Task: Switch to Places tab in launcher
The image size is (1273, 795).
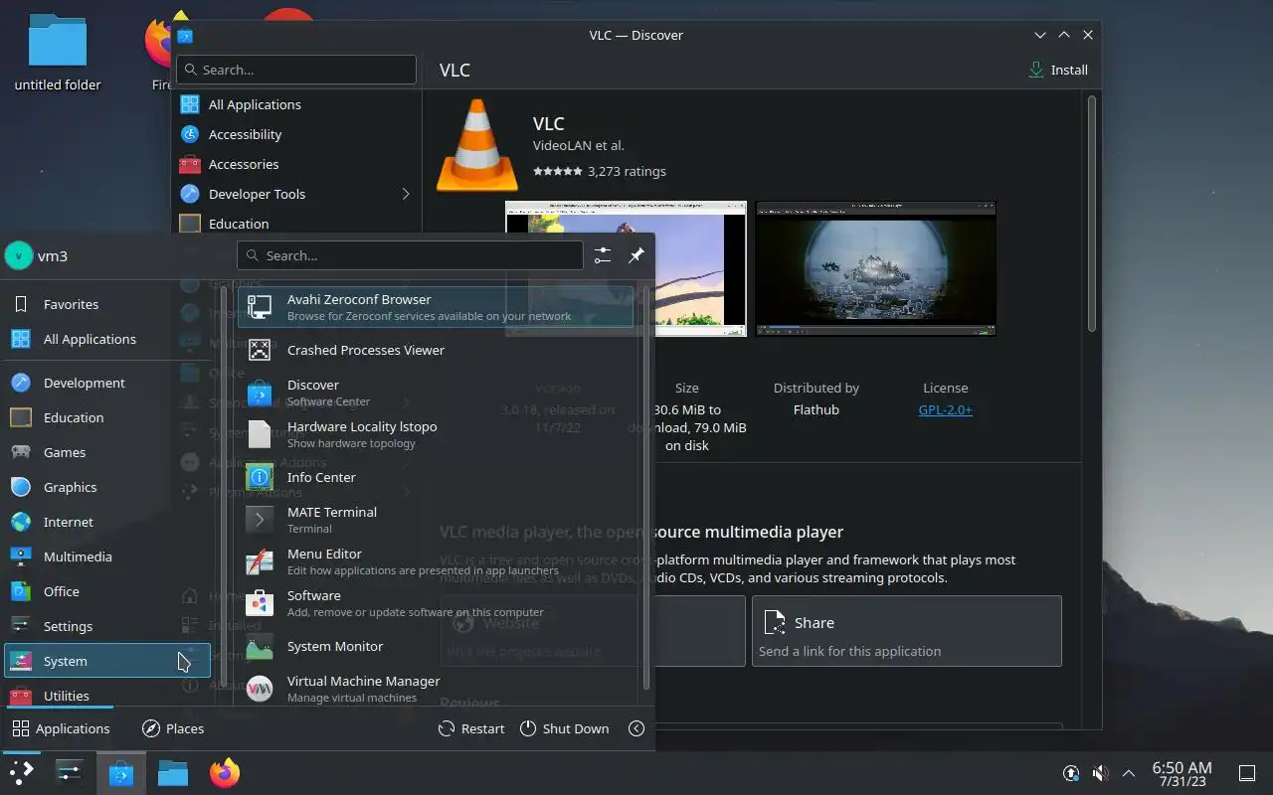Action: pyautogui.click(x=173, y=728)
